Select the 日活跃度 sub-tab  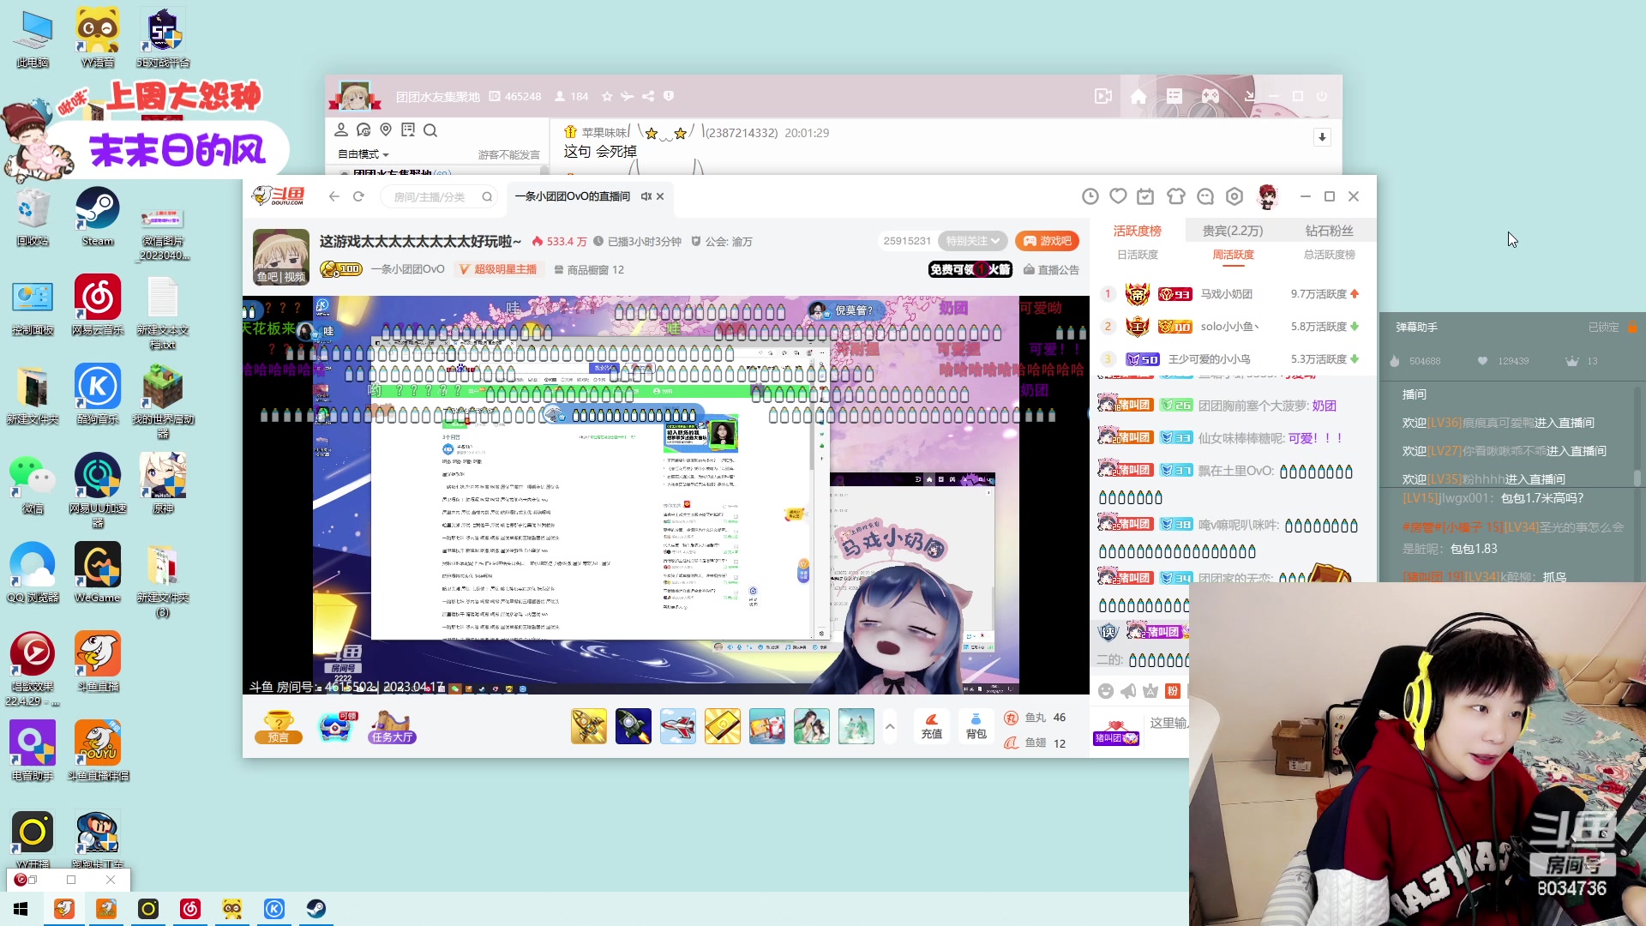(1137, 255)
